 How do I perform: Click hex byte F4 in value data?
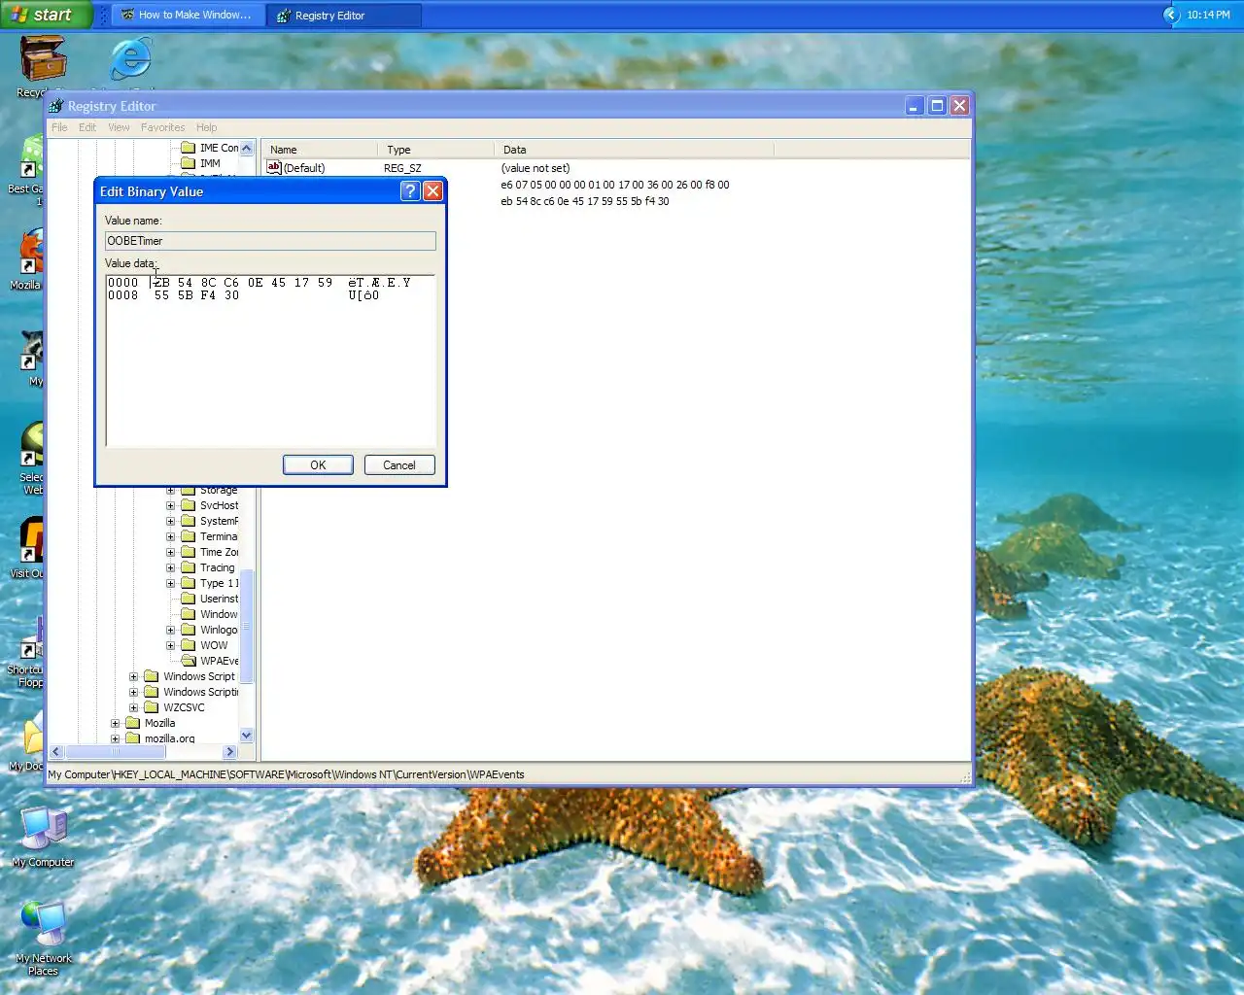(x=208, y=295)
